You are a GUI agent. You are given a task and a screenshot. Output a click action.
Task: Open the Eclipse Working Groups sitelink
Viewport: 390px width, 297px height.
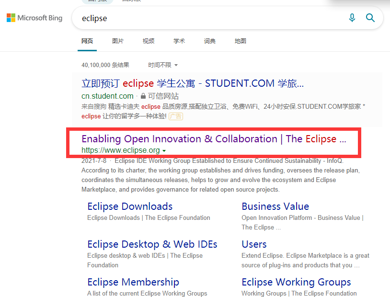point(296,282)
